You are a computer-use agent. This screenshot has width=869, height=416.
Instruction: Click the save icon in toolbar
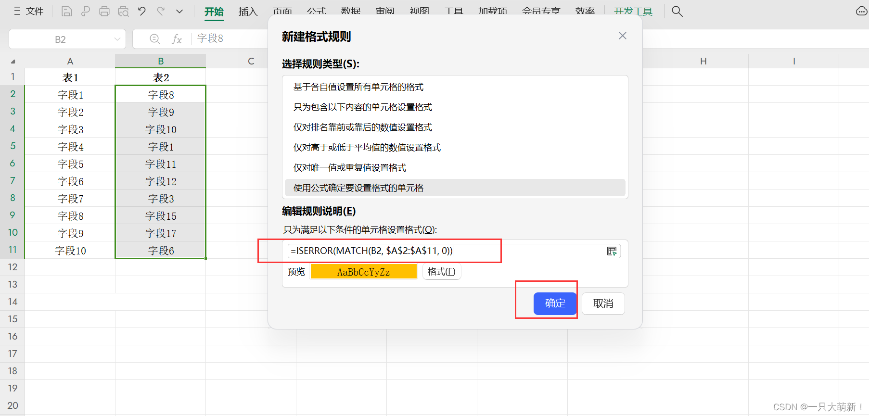point(67,11)
